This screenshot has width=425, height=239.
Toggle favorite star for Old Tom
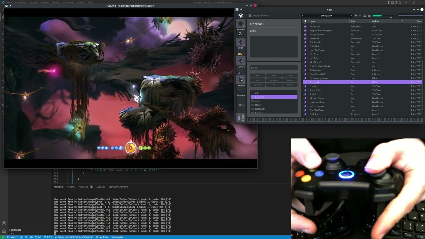(x=305, y=54)
